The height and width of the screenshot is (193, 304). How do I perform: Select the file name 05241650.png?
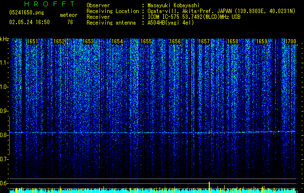(x=27, y=13)
